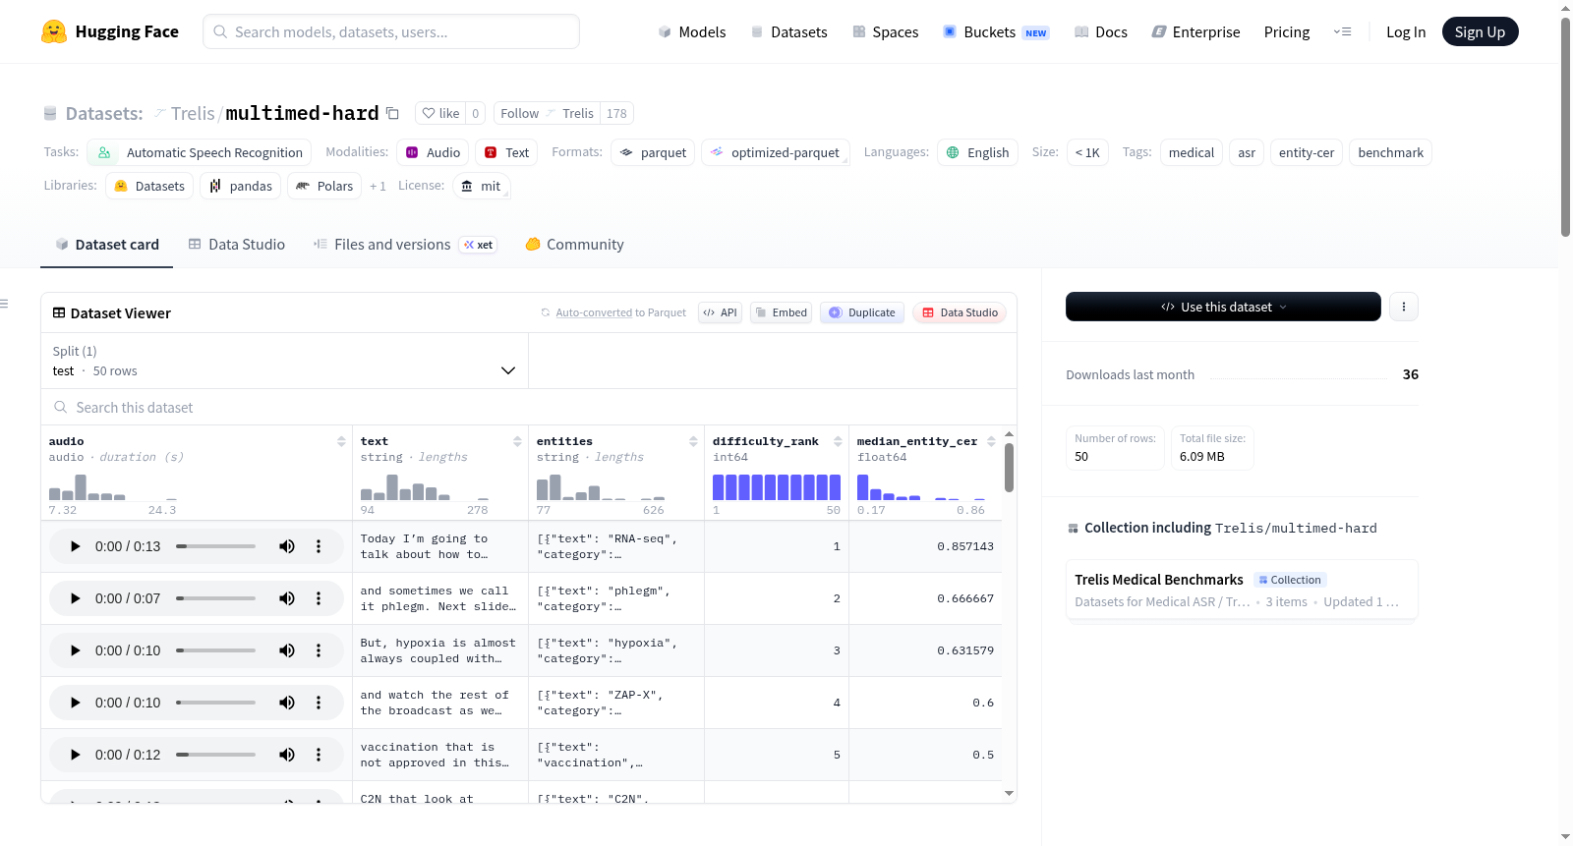
Task: Click the Embed button
Action: click(781, 312)
